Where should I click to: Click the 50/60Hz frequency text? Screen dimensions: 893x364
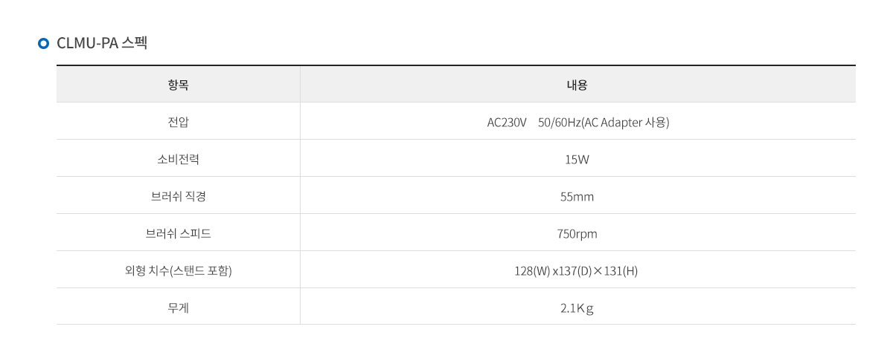point(559,122)
